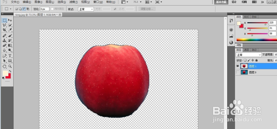Open the tool preset picker arrow
Image resolution: width=277 pixels, height=129 pixels.
[11, 9]
